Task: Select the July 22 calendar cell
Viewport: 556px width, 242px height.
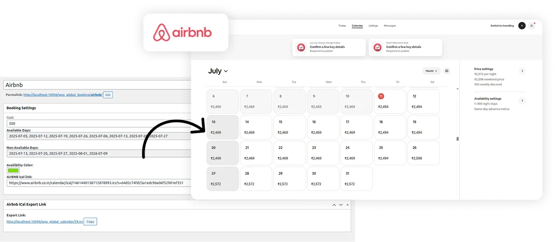Action: click(x=289, y=153)
